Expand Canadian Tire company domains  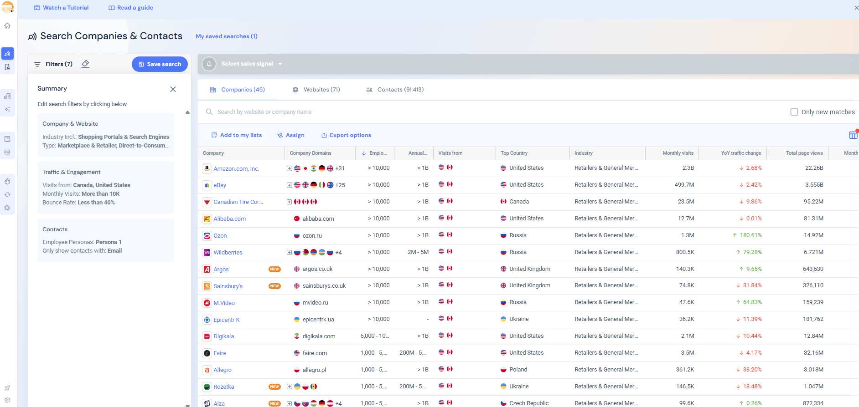[x=289, y=202]
